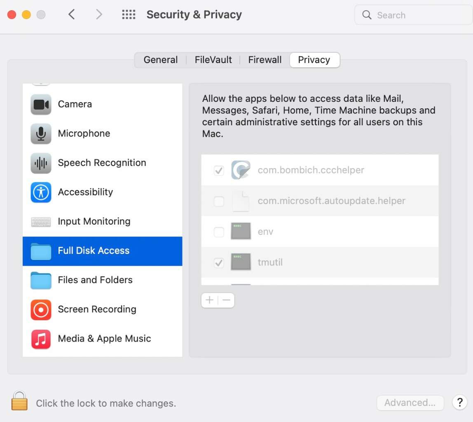Screen dimensions: 473x422
Task: Select Files and Folders in the list
Action: tap(102, 280)
